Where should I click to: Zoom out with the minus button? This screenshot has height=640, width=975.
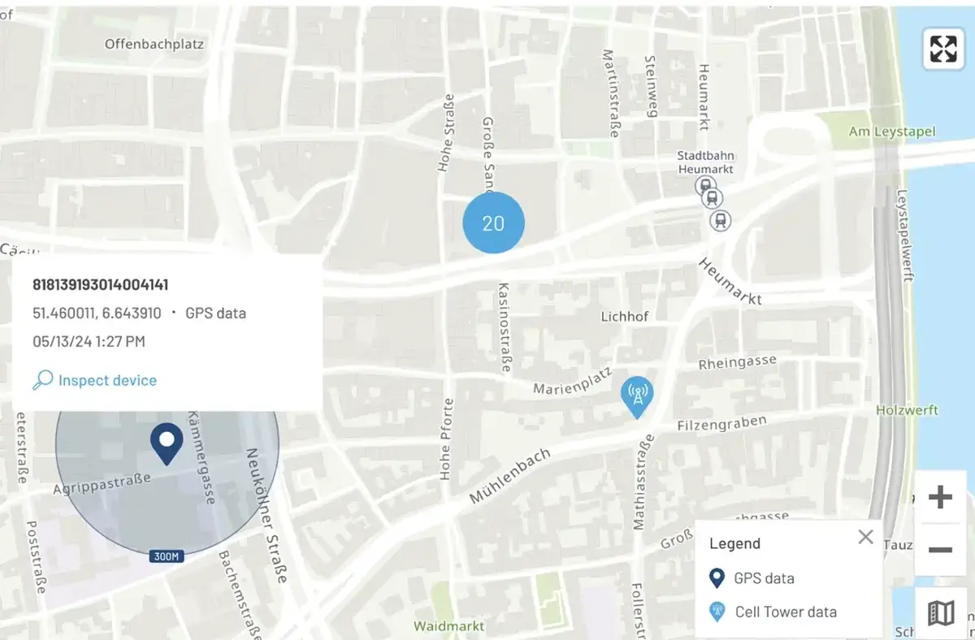(940, 550)
